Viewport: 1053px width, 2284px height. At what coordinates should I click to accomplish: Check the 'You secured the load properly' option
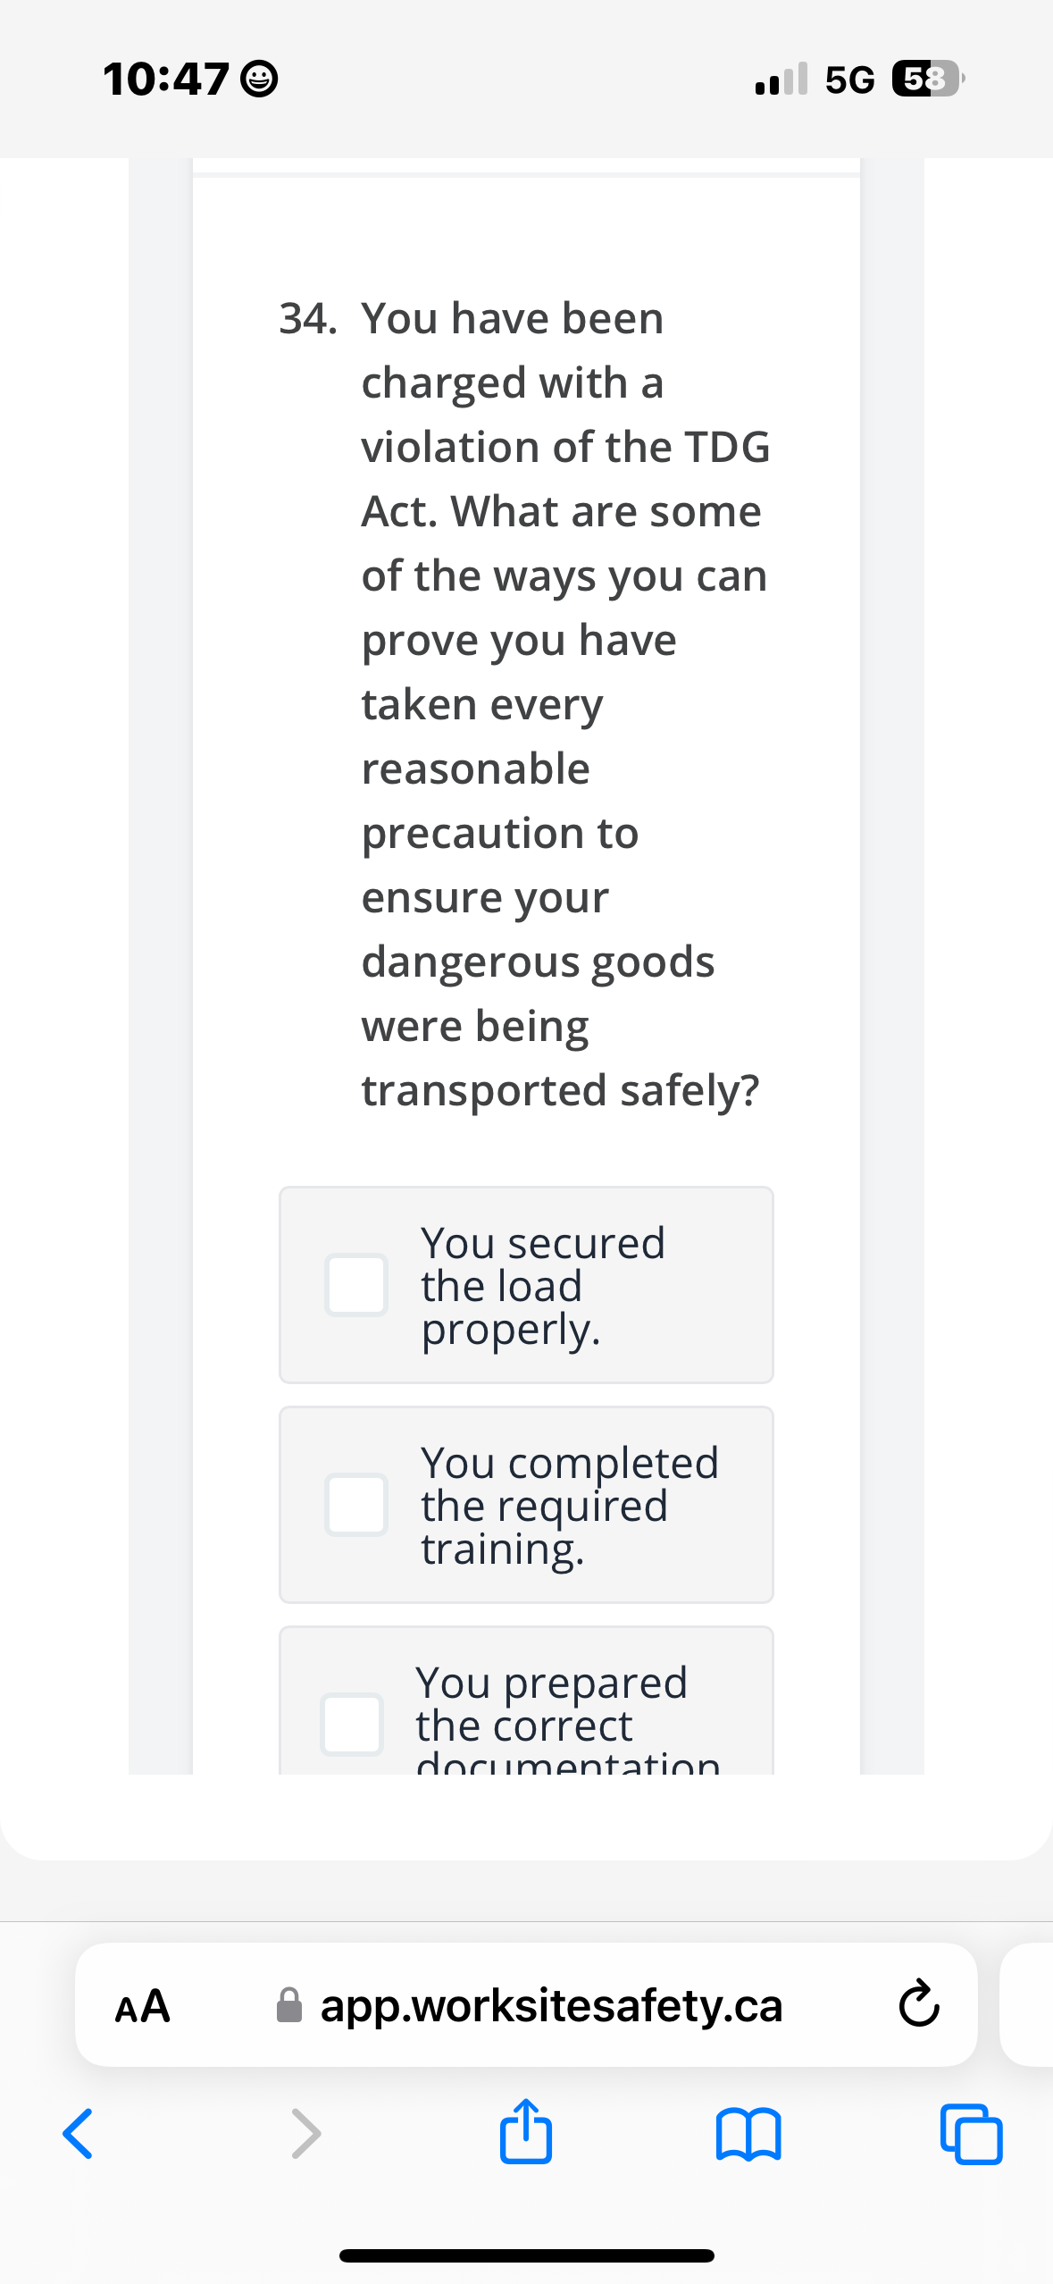coord(356,1285)
